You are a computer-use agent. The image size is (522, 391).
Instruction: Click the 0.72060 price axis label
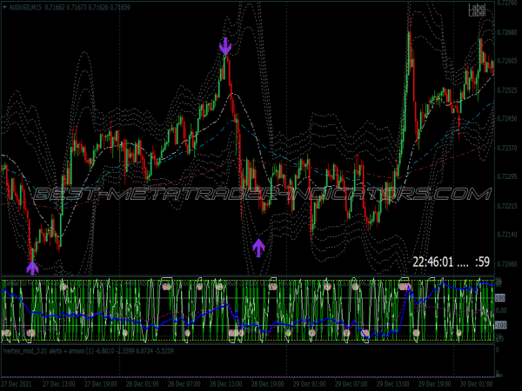507,264
